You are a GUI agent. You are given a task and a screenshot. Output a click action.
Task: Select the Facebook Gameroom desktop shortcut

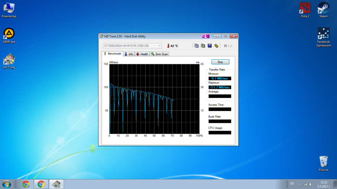click(x=324, y=37)
